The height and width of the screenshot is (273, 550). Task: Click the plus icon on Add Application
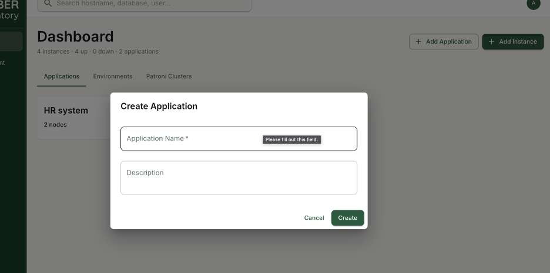[418, 42]
